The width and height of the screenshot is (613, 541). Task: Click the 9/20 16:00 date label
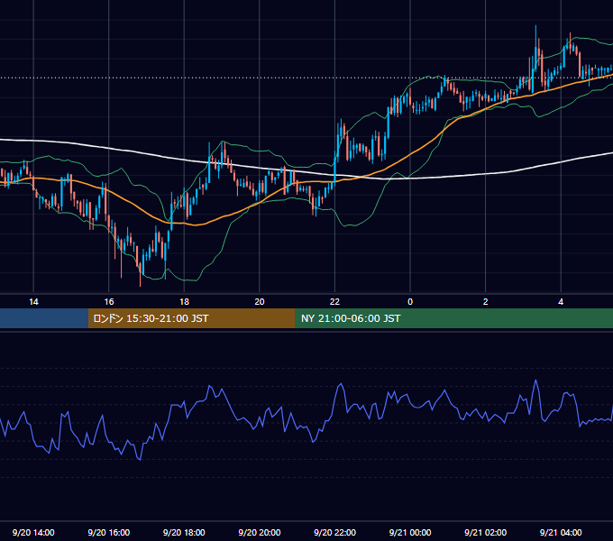click(x=109, y=532)
